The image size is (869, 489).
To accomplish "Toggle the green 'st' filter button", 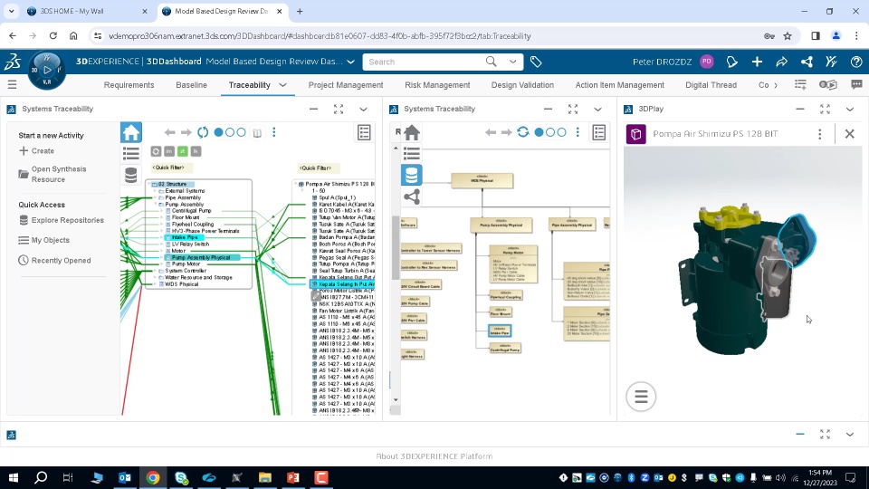I will coord(182,151).
